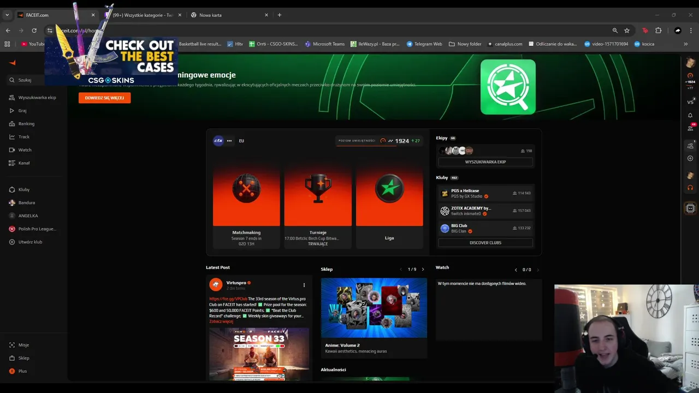Select the Liga card

coord(389,203)
